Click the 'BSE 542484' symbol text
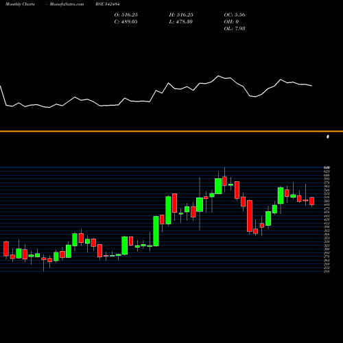Viewport: 343px width, 343px height. point(108,4)
